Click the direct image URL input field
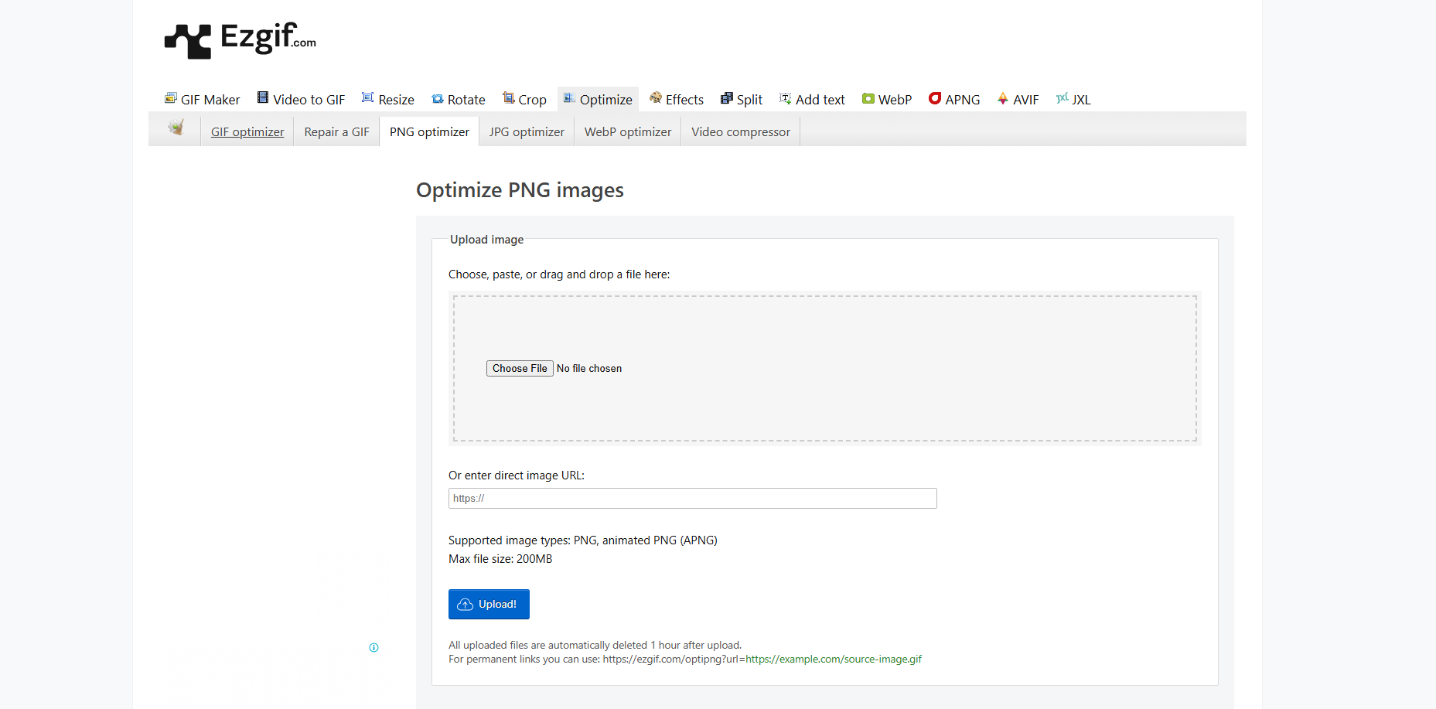This screenshot has width=1436, height=709. (x=692, y=498)
